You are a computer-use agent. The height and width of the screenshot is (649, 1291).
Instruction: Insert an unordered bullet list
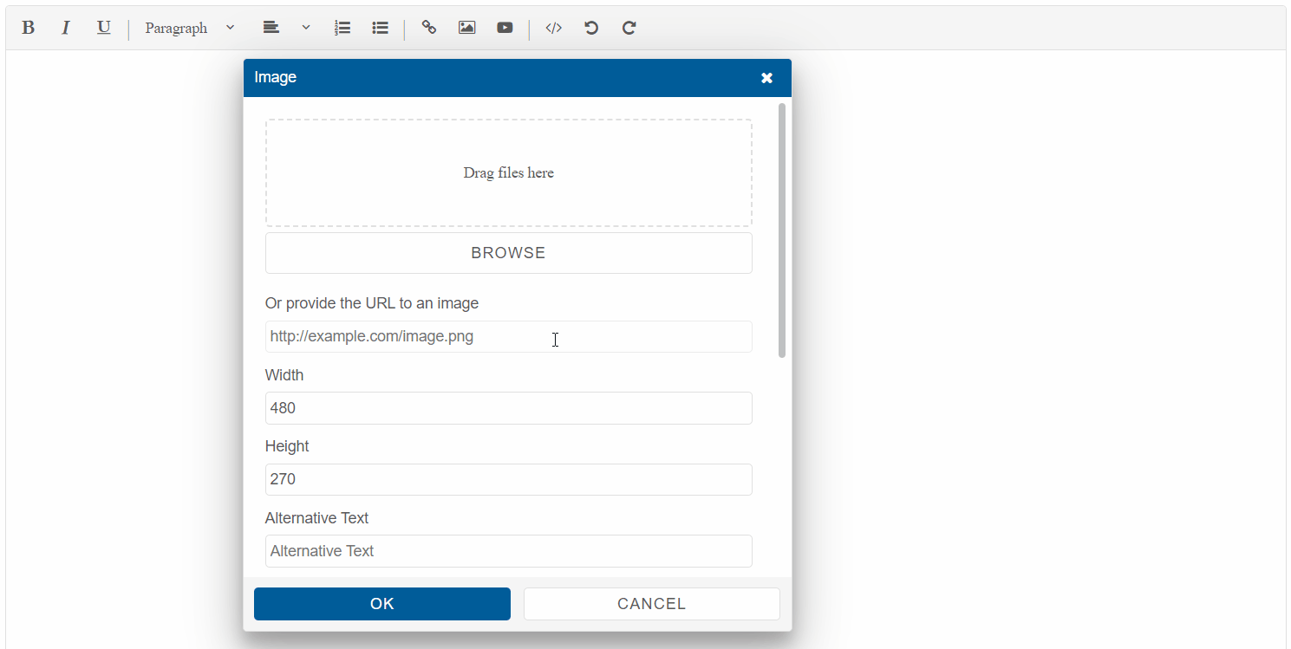[380, 28]
